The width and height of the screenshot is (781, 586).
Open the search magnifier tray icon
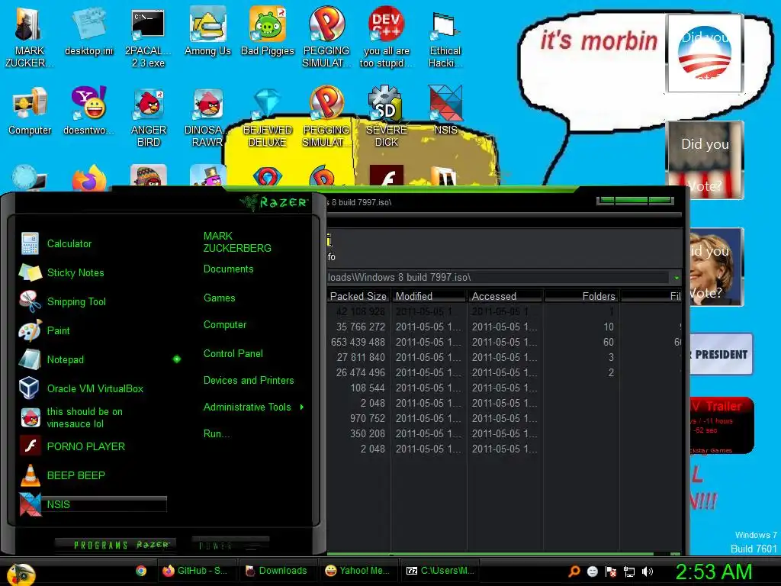pos(574,572)
